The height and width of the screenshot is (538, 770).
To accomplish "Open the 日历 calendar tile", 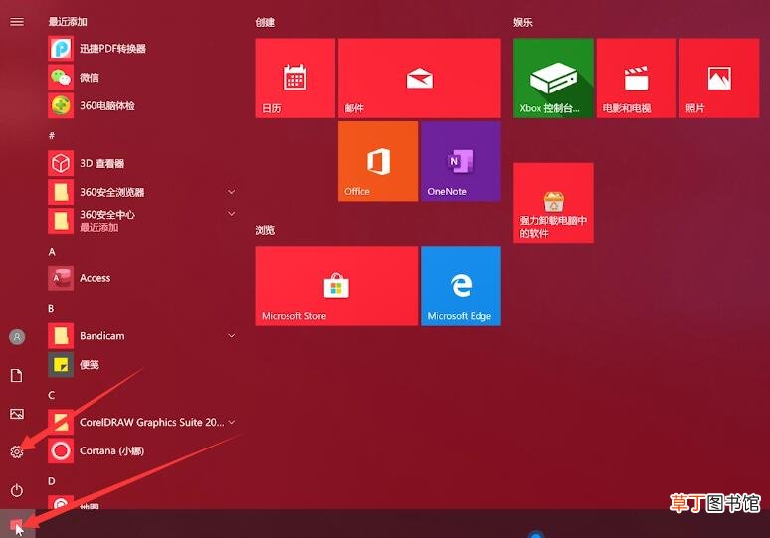I will (294, 78).
